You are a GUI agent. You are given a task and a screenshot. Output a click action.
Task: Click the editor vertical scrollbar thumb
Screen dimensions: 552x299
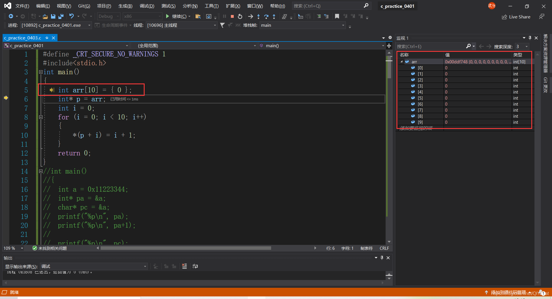[389, 67]
